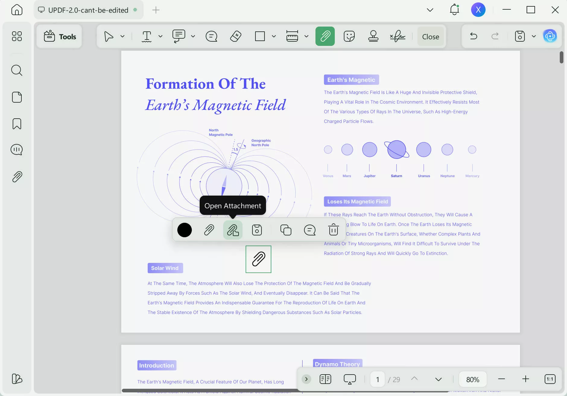Switch to the UPDF-2.0-cant-be-edited tab
The image size is (567, 396).
click(x=88, y=10)
